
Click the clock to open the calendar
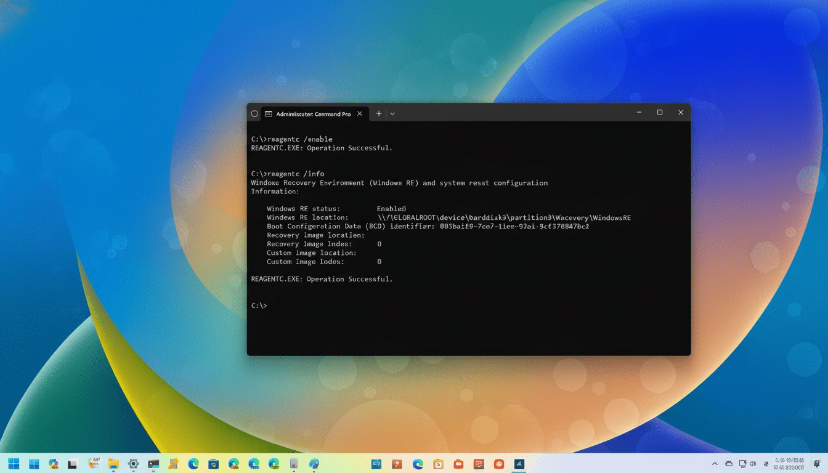coord(789,464)
